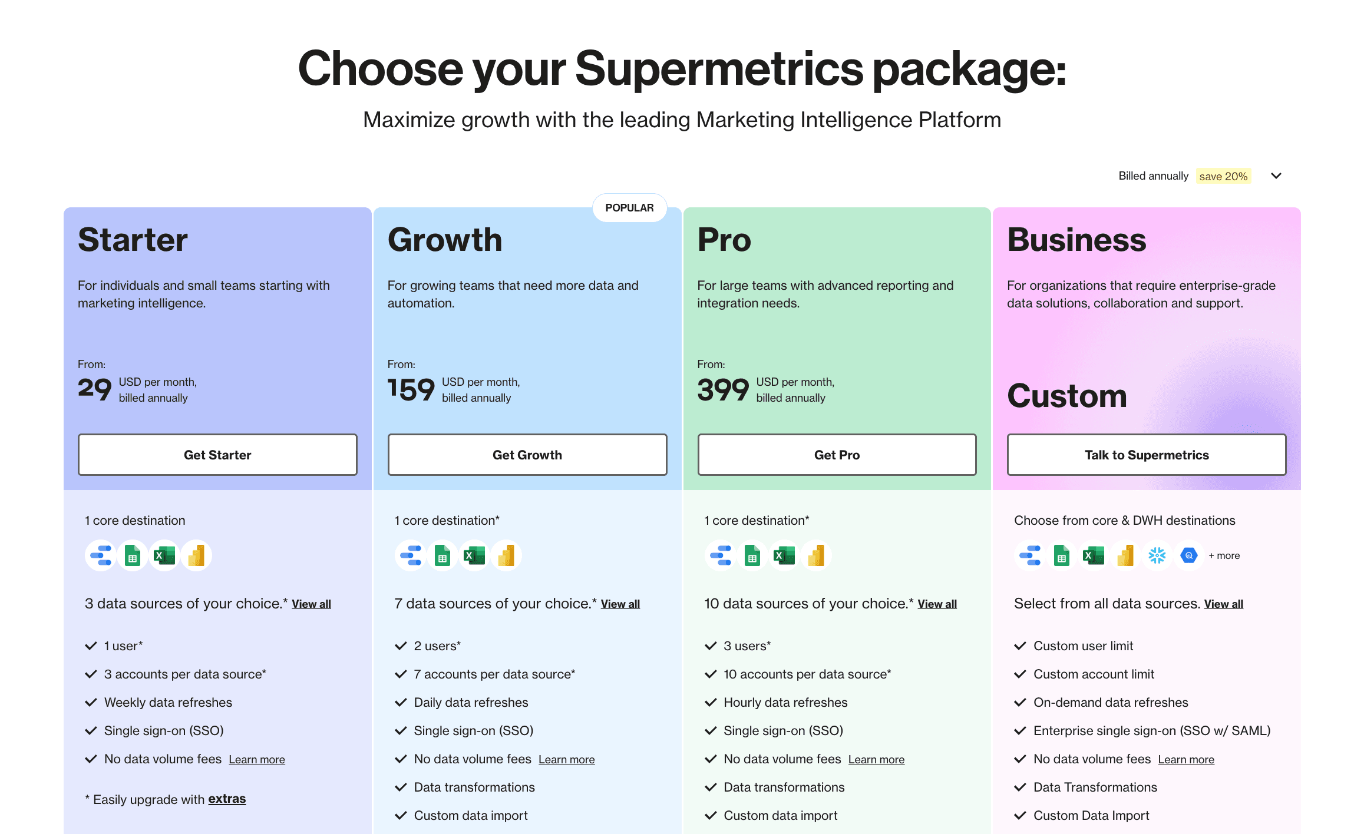
Task: Click Excel icon in Growth plan
Action: tap(474, 555)
